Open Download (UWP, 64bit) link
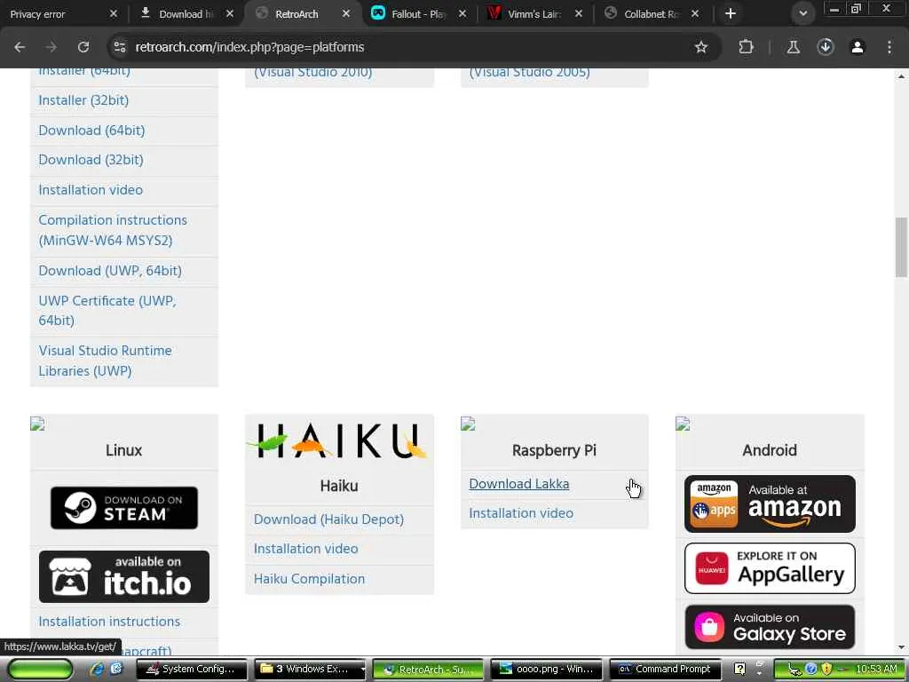Image resolution: width=909 pixels, height=682 pixels. [110, 271]
